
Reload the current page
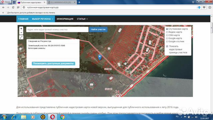coord(13,7)
